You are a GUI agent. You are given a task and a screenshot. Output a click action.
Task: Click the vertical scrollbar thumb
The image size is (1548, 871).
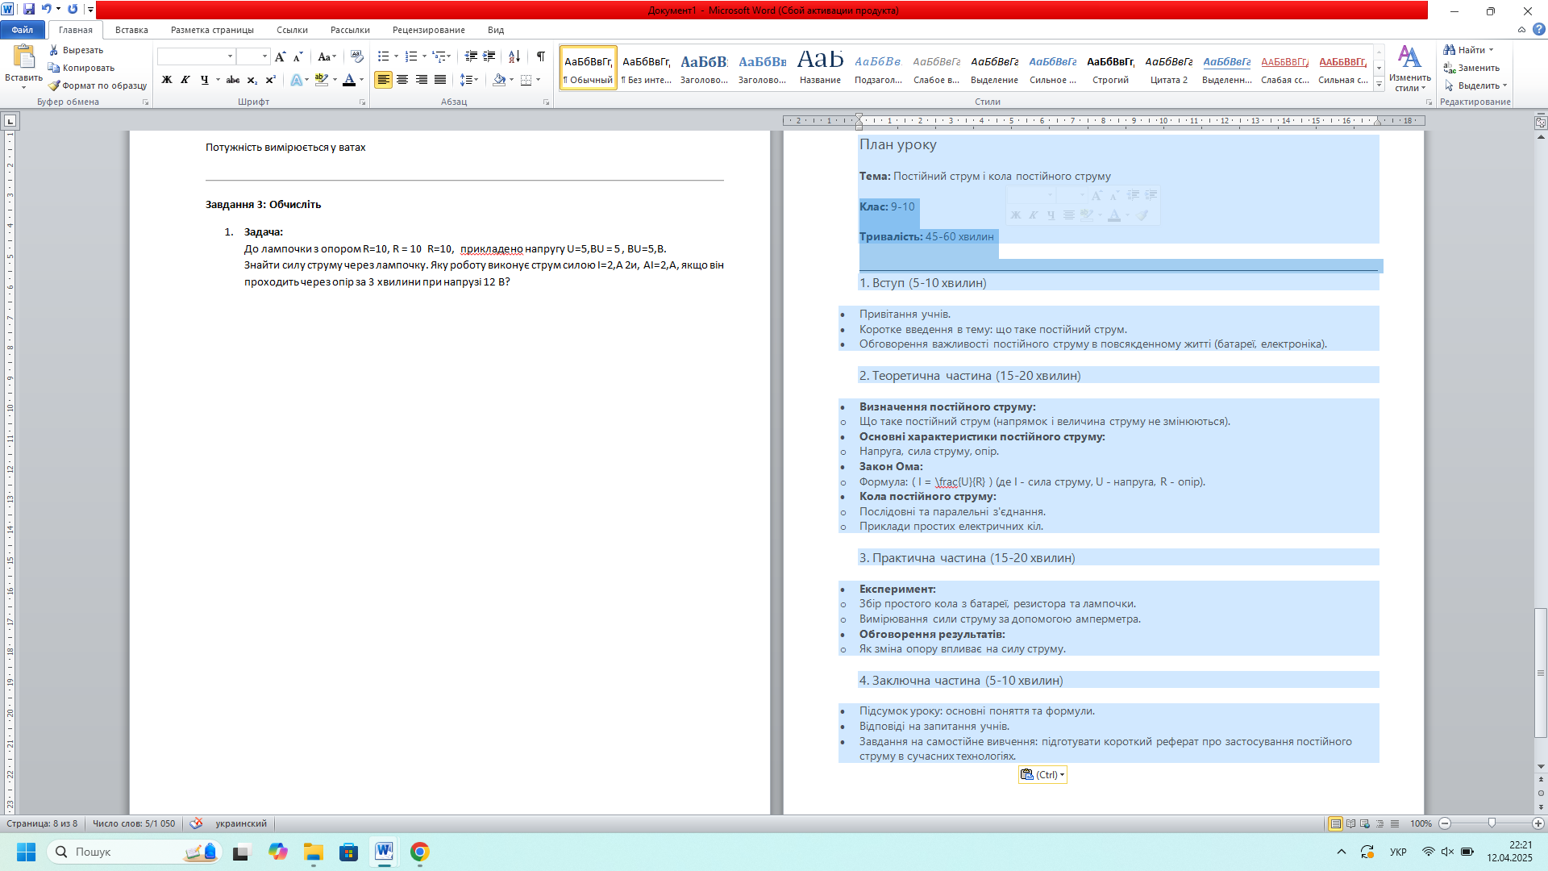point(1541,673)
